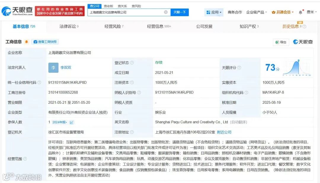
Task: Clear the search box with the X icon
Action: click(166, 12)
